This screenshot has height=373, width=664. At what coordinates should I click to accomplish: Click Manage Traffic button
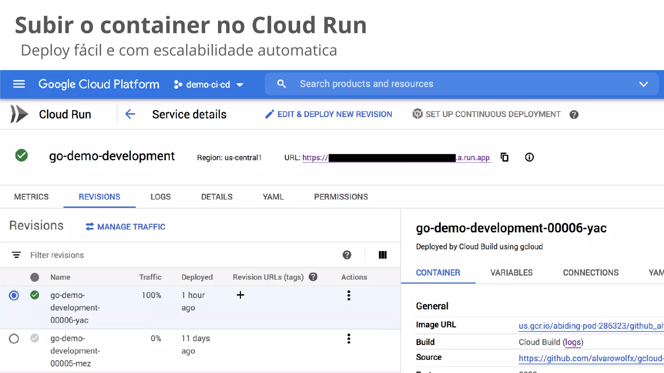(125, 227)
